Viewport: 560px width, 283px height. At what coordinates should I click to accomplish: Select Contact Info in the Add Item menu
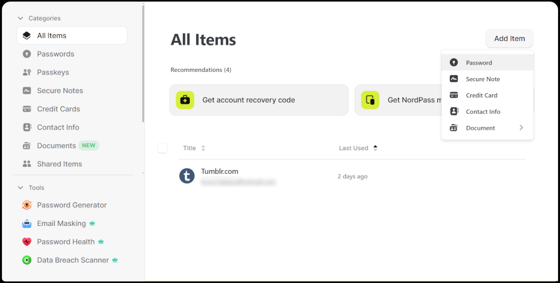pos(483,112)
